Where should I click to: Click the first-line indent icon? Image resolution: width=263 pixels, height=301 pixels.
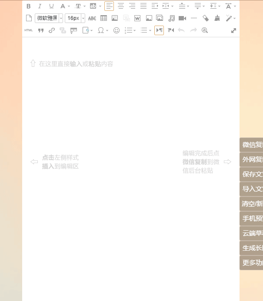tap(155, 6)
